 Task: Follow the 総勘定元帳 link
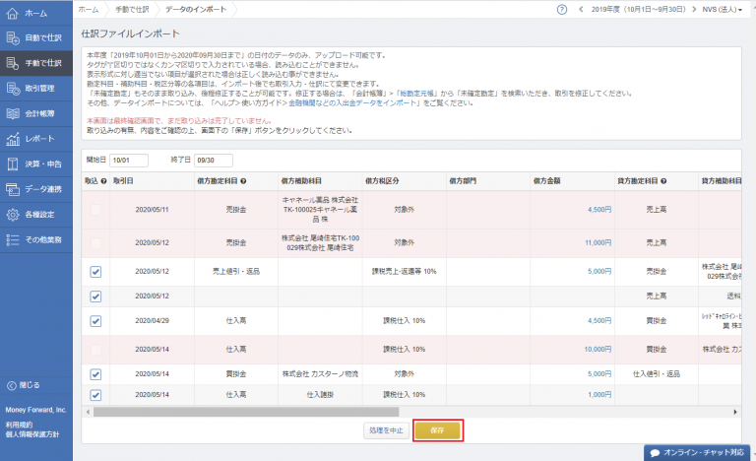coord(417,94)
